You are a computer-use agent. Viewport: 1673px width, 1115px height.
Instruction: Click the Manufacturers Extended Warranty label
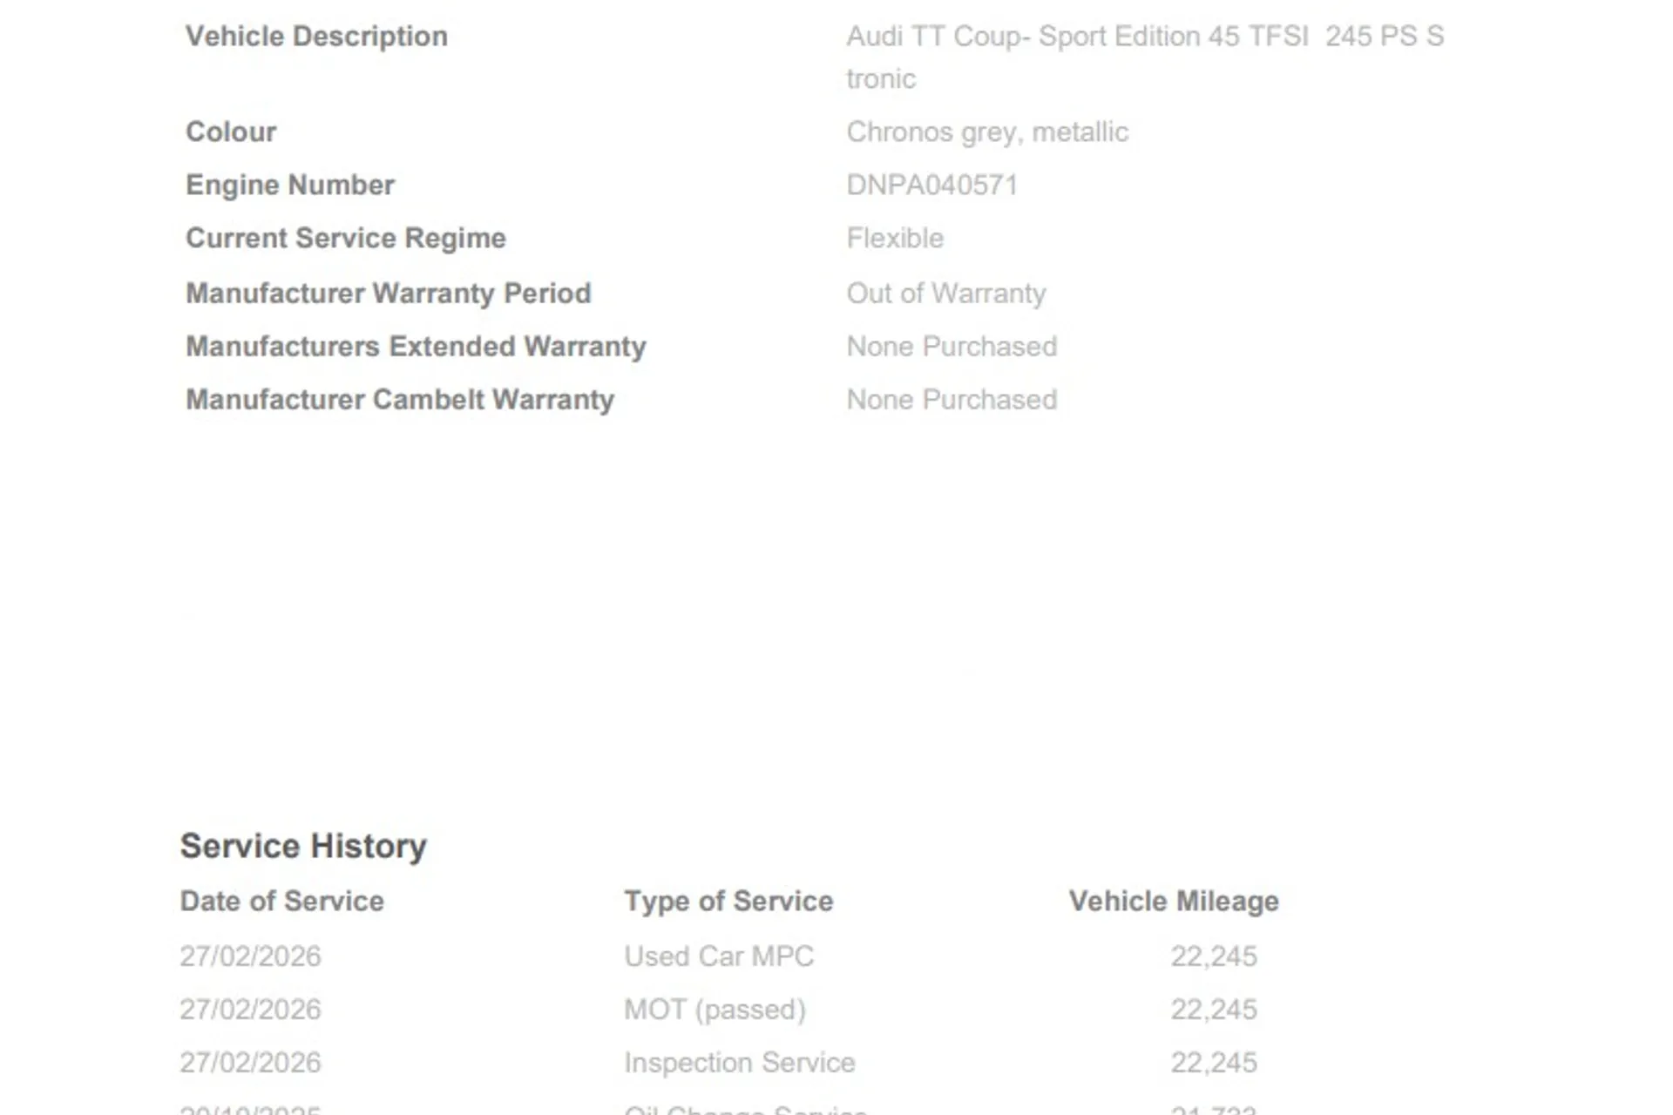point(416,347)
